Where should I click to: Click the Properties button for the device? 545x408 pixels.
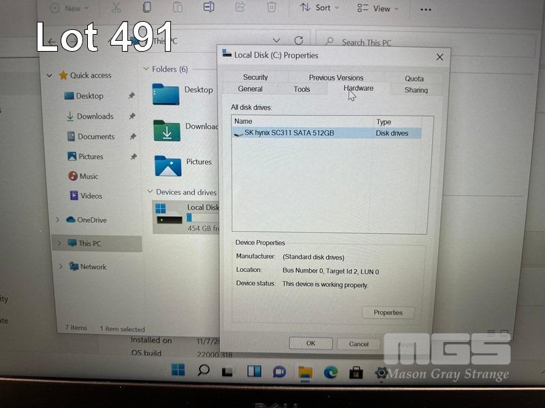(x=388, y=313)
